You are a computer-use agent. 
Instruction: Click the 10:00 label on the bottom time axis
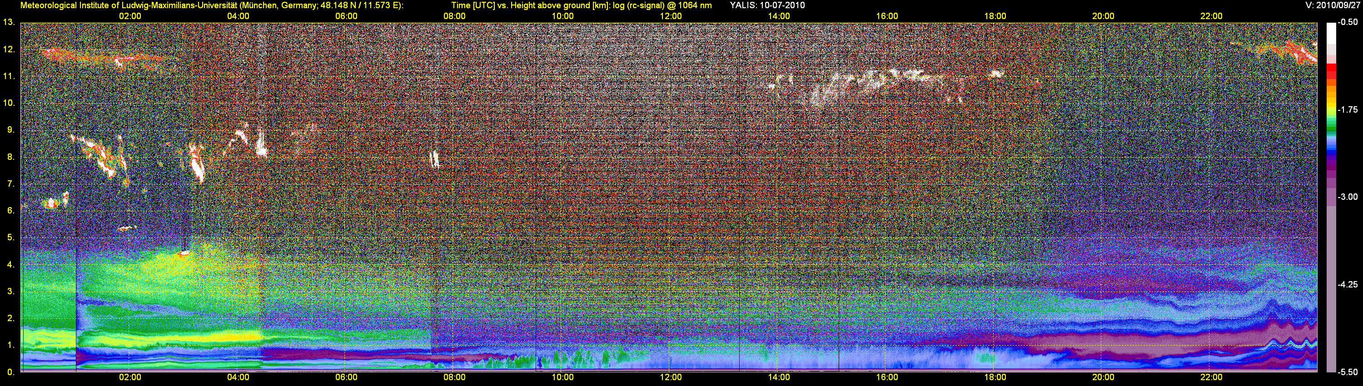(x=562, y=377)
